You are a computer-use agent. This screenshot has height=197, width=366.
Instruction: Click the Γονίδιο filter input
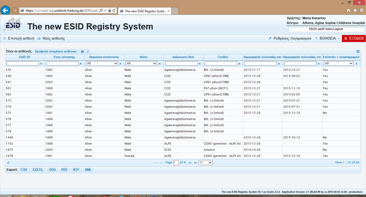tap(221, 64)
